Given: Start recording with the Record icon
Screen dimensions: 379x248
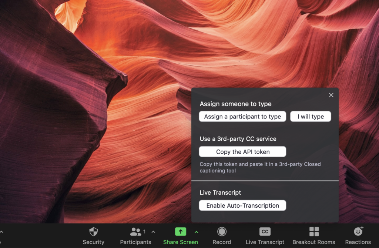Looking at the screenshot, I should 222,232.
